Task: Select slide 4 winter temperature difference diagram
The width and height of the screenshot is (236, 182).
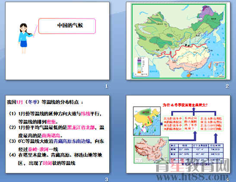Action: tap(178, 134)
